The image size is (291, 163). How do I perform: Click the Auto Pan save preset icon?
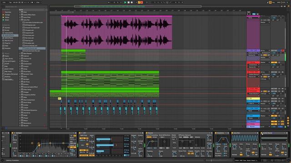point(258,133)
